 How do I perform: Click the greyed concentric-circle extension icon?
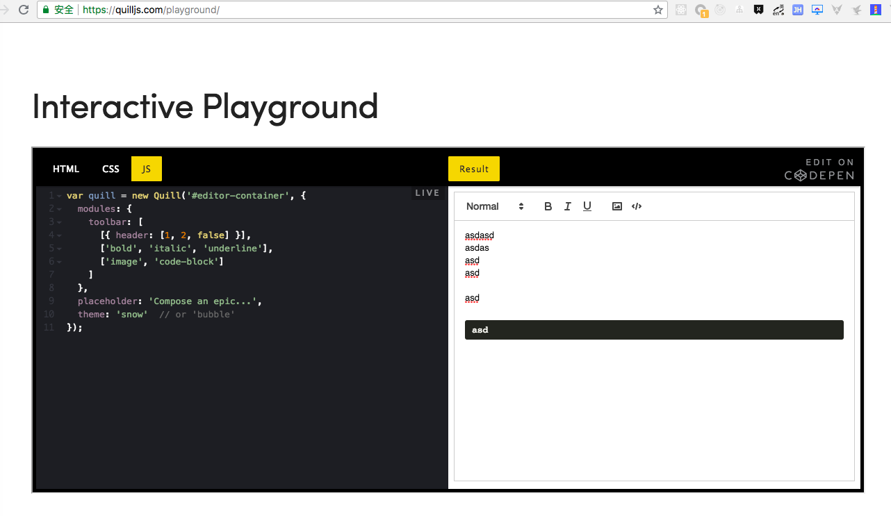pyautogui.click(x=721, y=10)
